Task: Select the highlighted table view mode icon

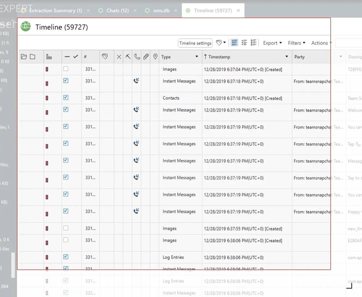Action: pos(234,43)
